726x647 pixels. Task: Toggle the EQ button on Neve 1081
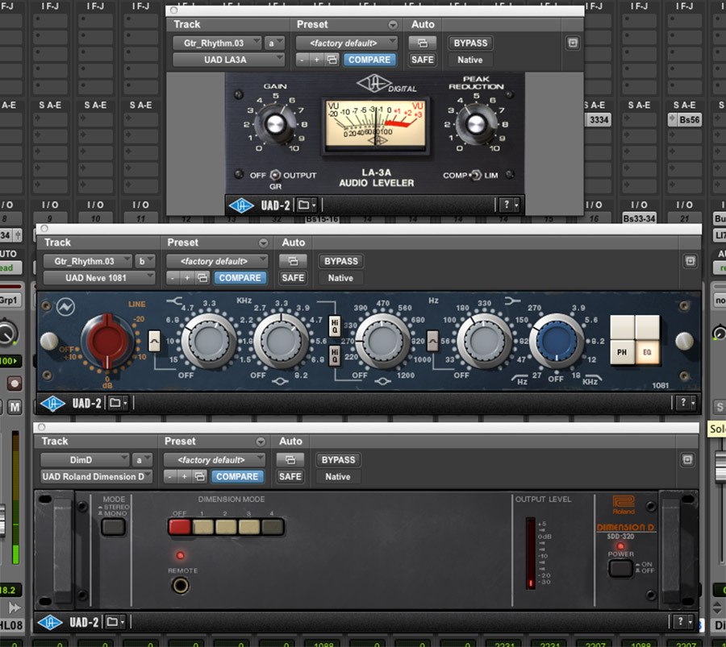tap(647, 352)
